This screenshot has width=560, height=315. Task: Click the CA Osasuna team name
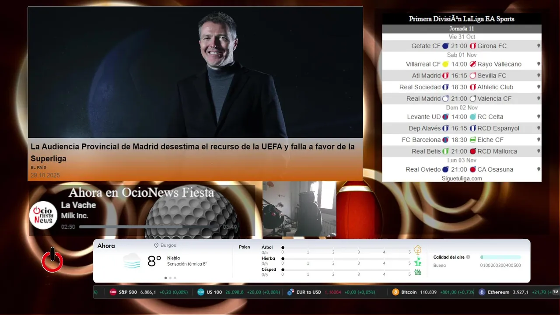(495, 169)
